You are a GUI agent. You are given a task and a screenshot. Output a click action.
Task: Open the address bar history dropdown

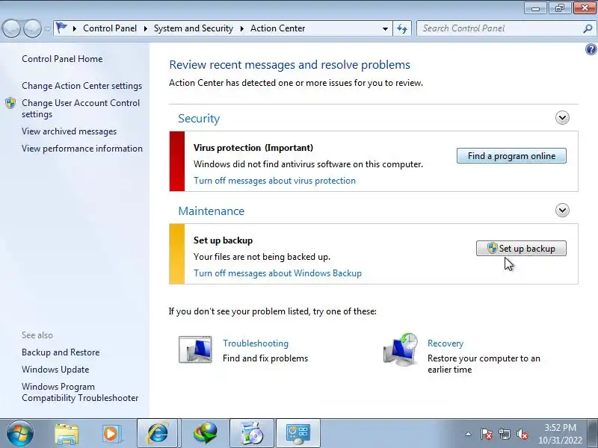[x=385, y=28]
